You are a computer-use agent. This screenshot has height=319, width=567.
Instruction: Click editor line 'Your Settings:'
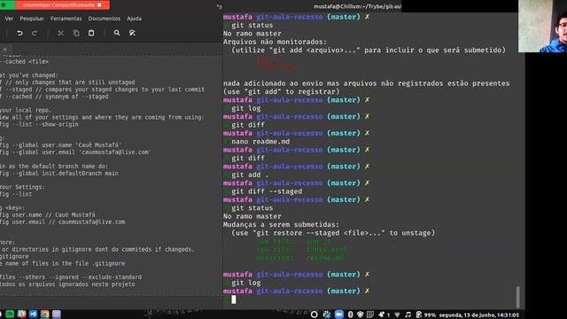pos(22,187)
